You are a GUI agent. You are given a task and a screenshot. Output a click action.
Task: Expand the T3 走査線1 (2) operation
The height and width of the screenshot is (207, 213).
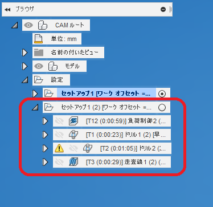46,162
